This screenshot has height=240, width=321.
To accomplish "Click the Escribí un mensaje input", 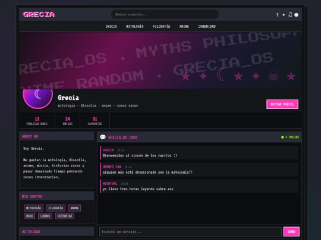I will [x=191, y=232].
